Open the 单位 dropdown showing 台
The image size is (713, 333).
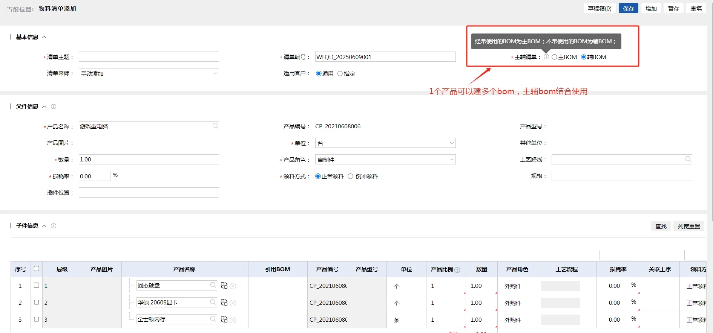coord(385,143)
